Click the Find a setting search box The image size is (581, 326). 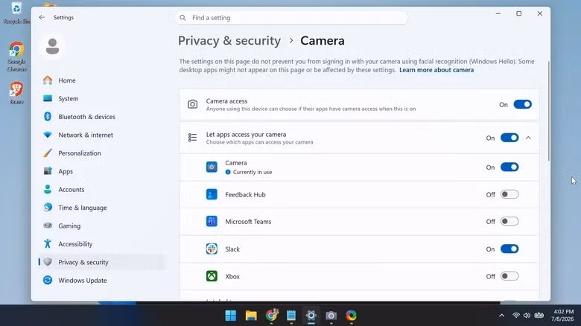click(293, 17)
